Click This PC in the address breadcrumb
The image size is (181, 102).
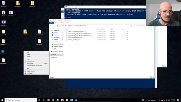(x=64, y=26)
